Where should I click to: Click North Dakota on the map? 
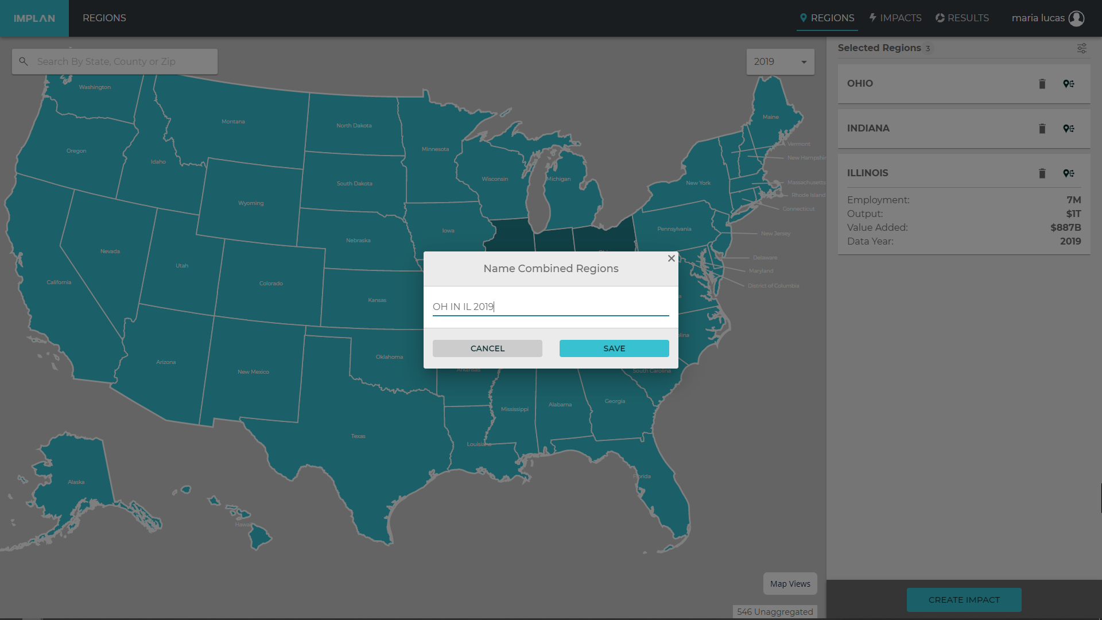pyautogui.click(x=354, y=126)
